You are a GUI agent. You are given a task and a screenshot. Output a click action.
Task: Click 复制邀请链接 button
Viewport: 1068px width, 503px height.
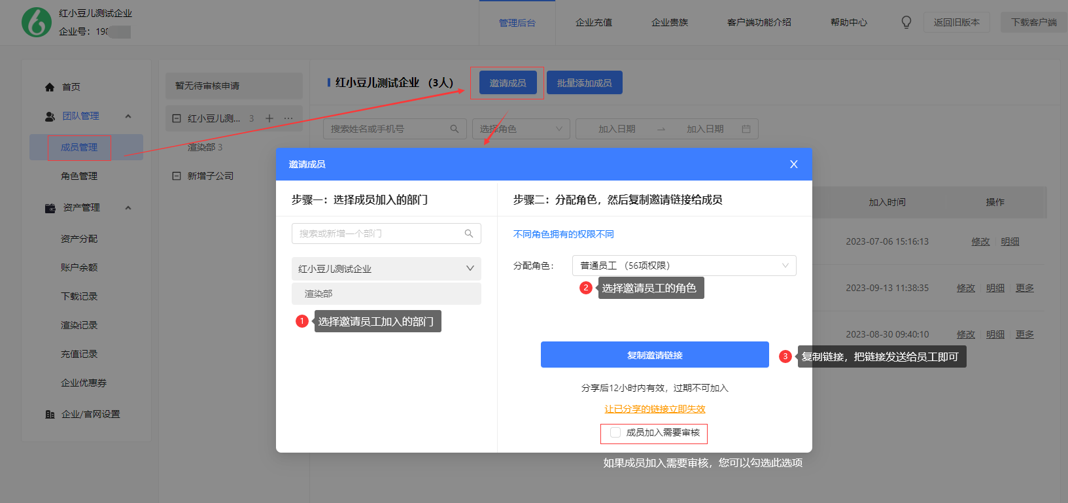pyautogui.click(x=655, y=355)
